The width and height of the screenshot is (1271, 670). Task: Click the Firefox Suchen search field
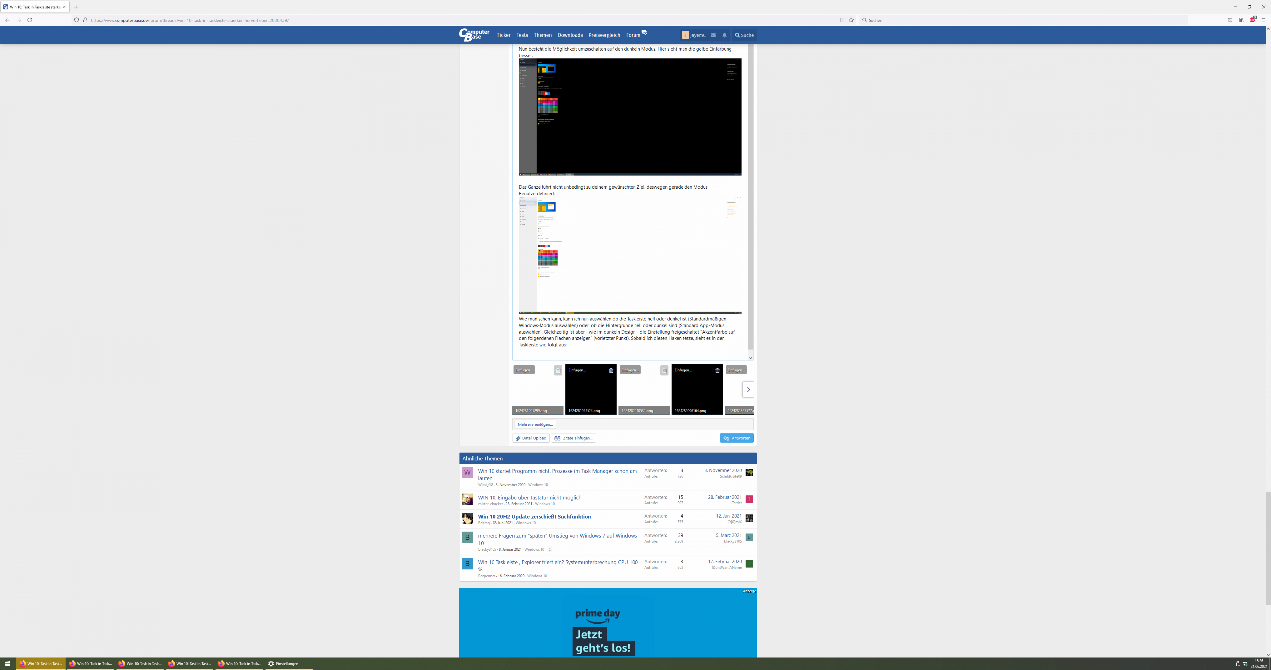coord(1021,20)
